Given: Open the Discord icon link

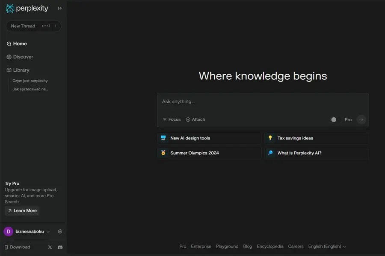Looking at the screenshot, I should [x=60, y=247].
